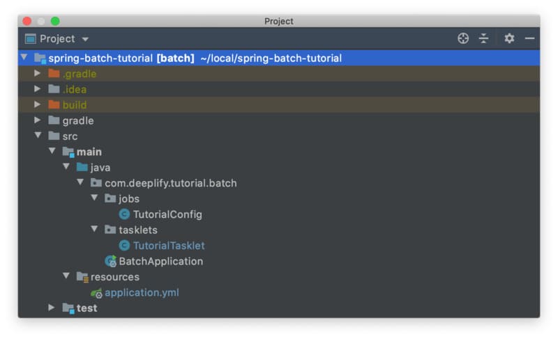Collapse the jobs package arrow
This screenshot has width=558, height=339.
(x=94, y=198)
